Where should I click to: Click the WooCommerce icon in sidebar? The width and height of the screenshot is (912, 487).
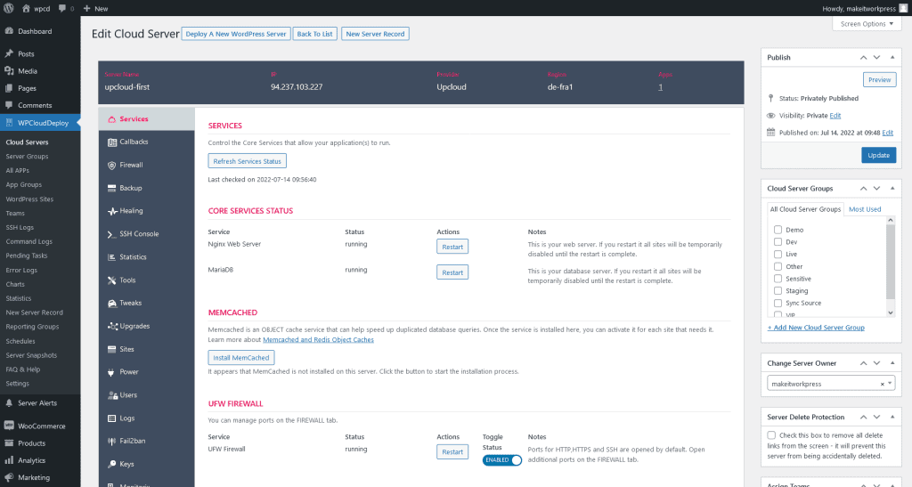[x=9, y=426]
